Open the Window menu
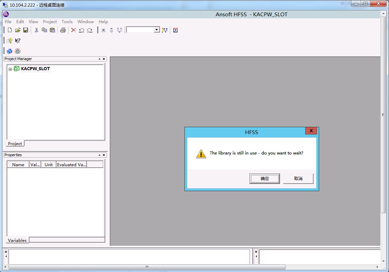The height and width of the screenshot is (272, 389). click(85, 21)
